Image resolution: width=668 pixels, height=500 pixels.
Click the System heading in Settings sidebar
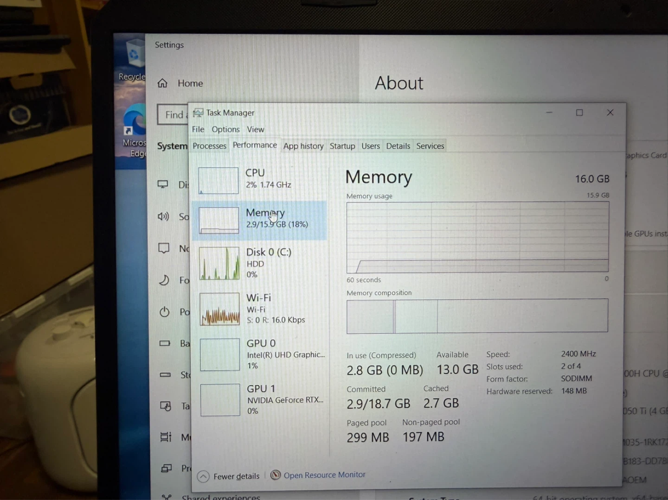click(x=172, y=146)
